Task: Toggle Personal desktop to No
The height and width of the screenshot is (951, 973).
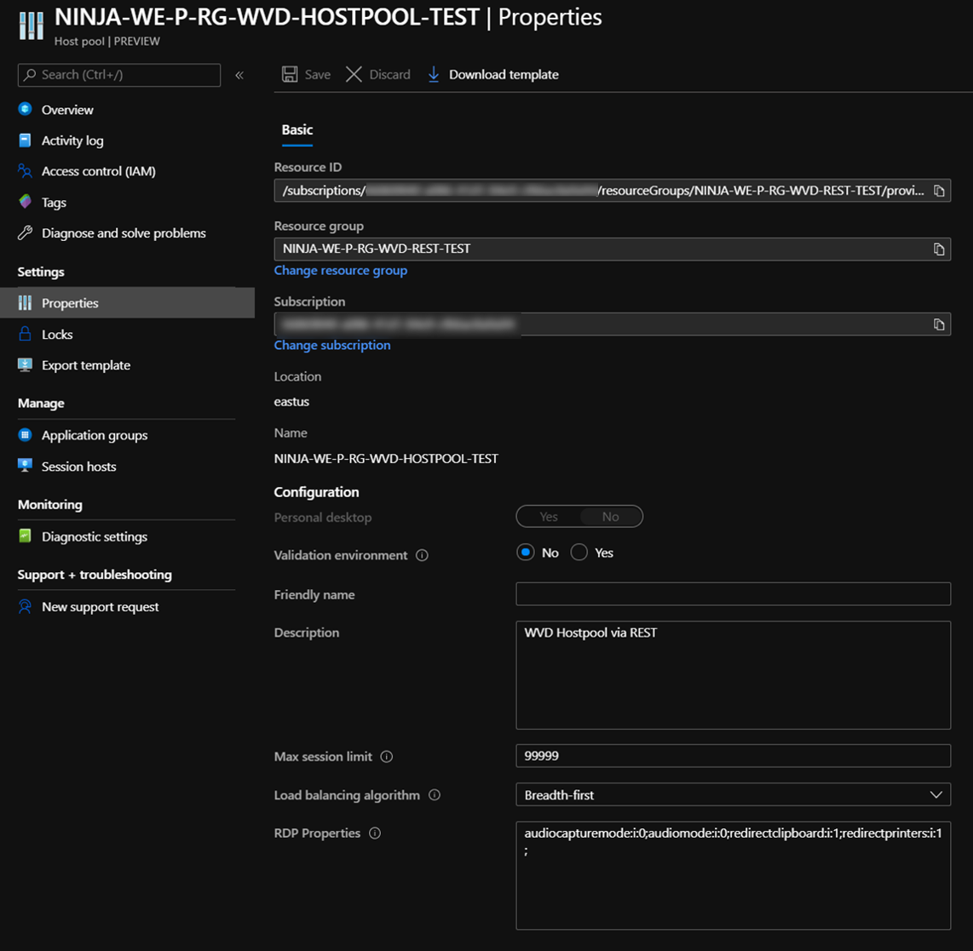Action: coord(611,517)
